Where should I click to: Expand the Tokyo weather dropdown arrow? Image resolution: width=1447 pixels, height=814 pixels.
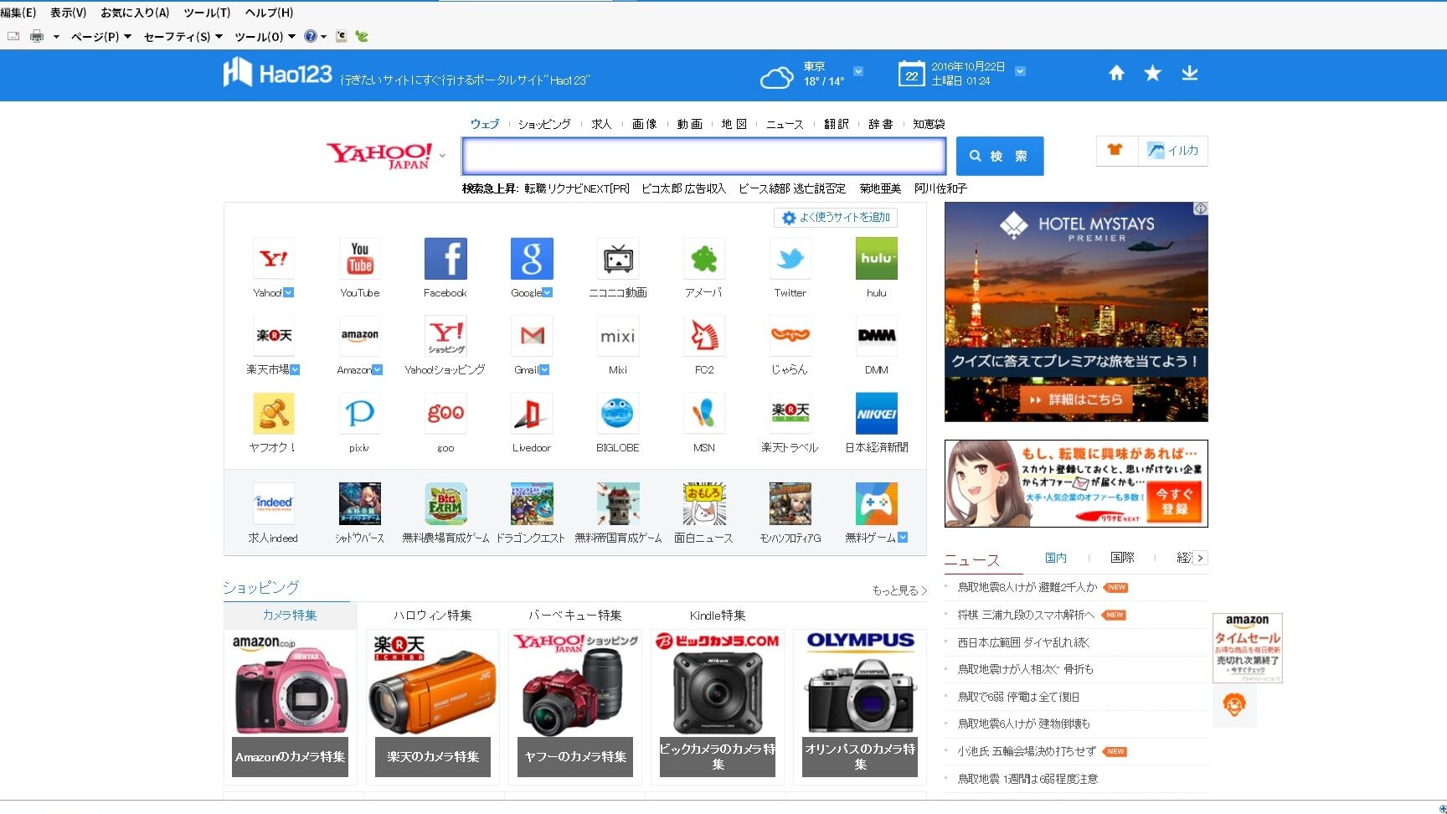pyautogui.click(x=858, y=71)
